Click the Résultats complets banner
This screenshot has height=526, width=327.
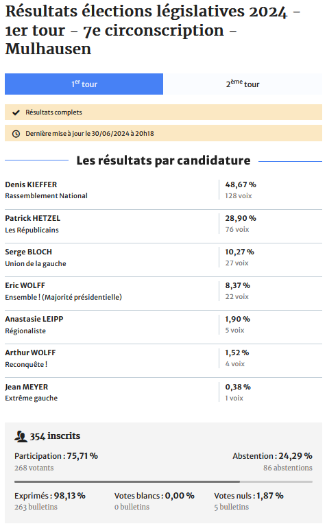163,112
